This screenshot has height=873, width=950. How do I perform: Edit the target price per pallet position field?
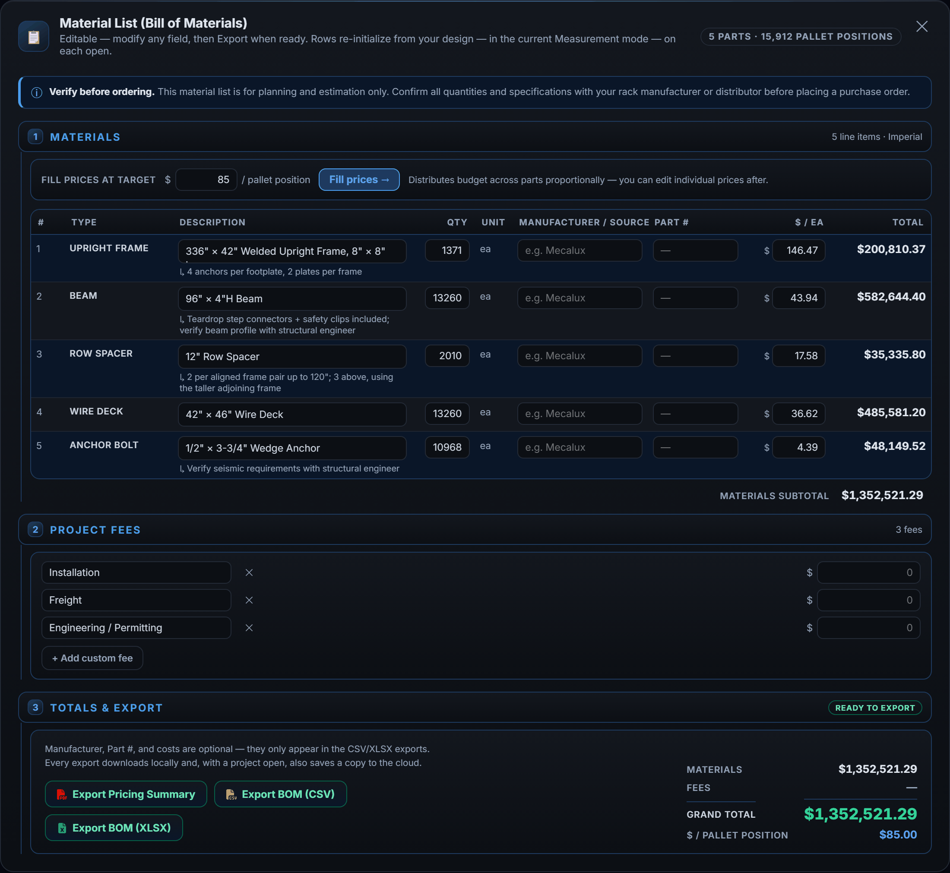coord(206,180)
